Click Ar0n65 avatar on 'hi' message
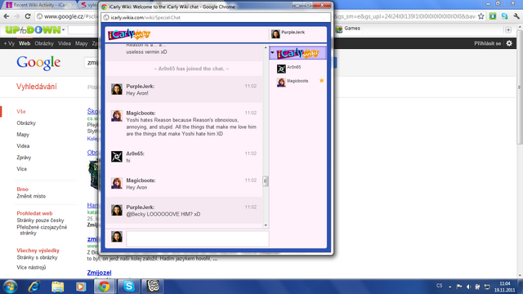Screen dimensions: 523x294 (117, 157)
